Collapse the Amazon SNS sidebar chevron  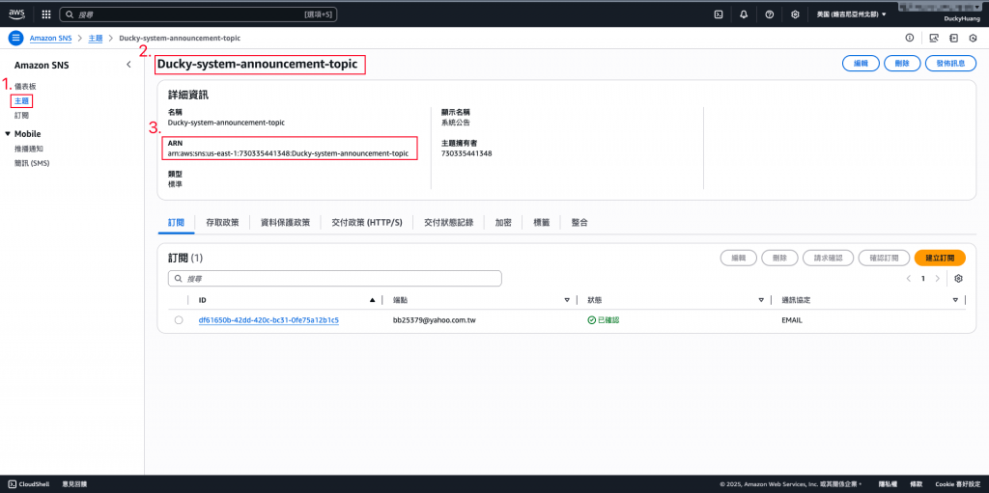[128, 65]
